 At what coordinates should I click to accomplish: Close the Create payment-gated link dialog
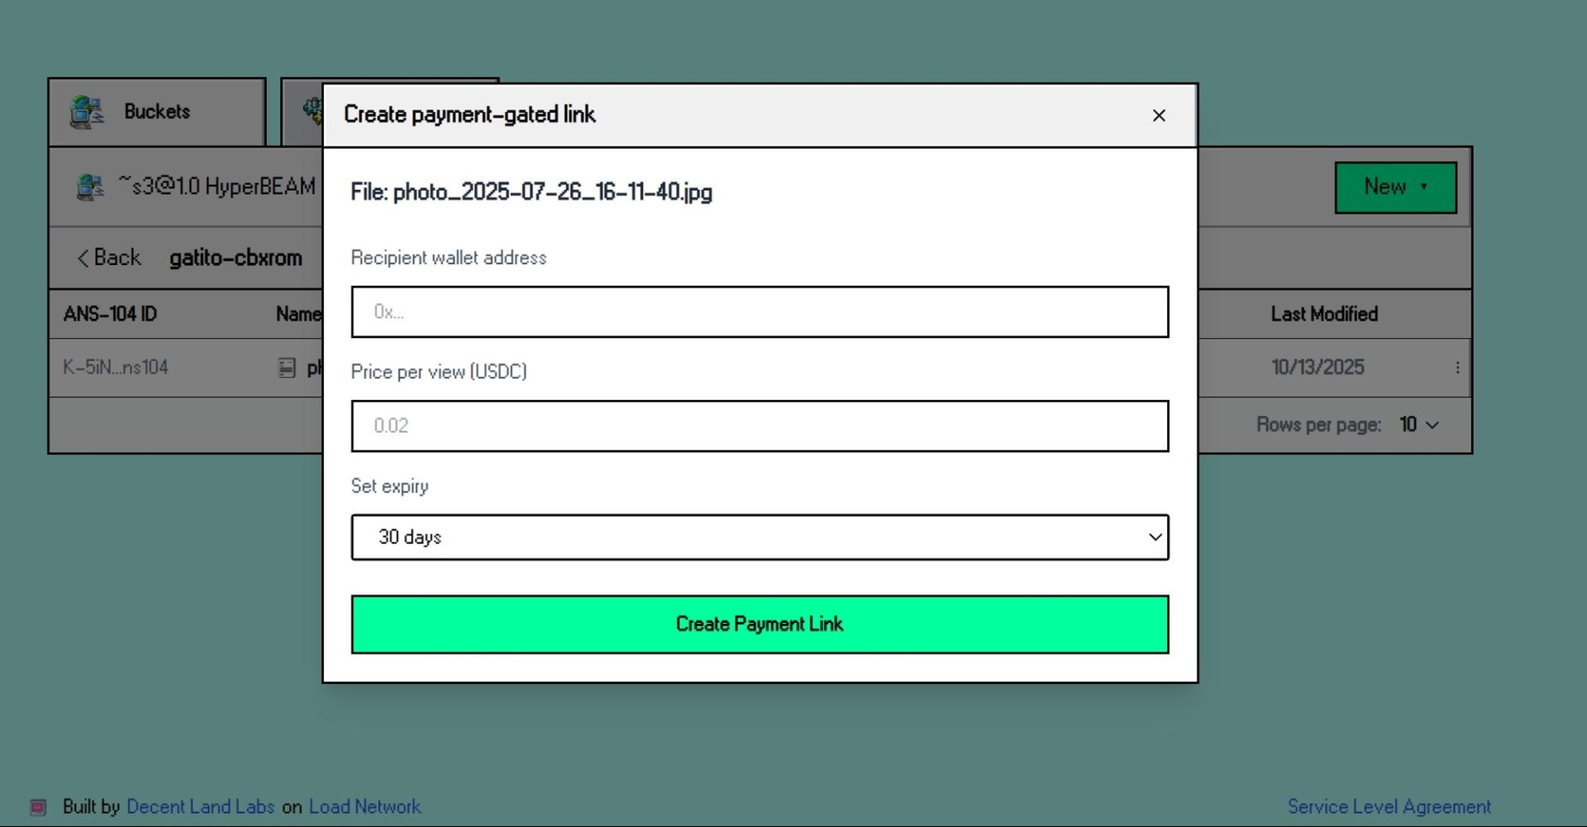coord(1158,116)
